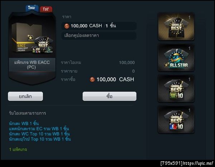
Task: Click the EACC World Best package box image
Action: click(x=32, y=38)
